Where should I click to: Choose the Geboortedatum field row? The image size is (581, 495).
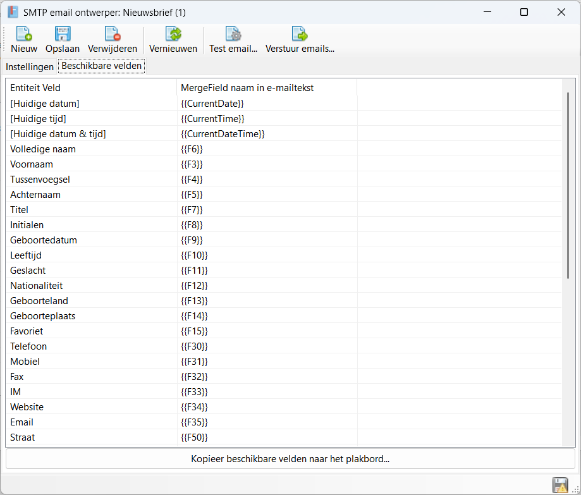[44, 240]
